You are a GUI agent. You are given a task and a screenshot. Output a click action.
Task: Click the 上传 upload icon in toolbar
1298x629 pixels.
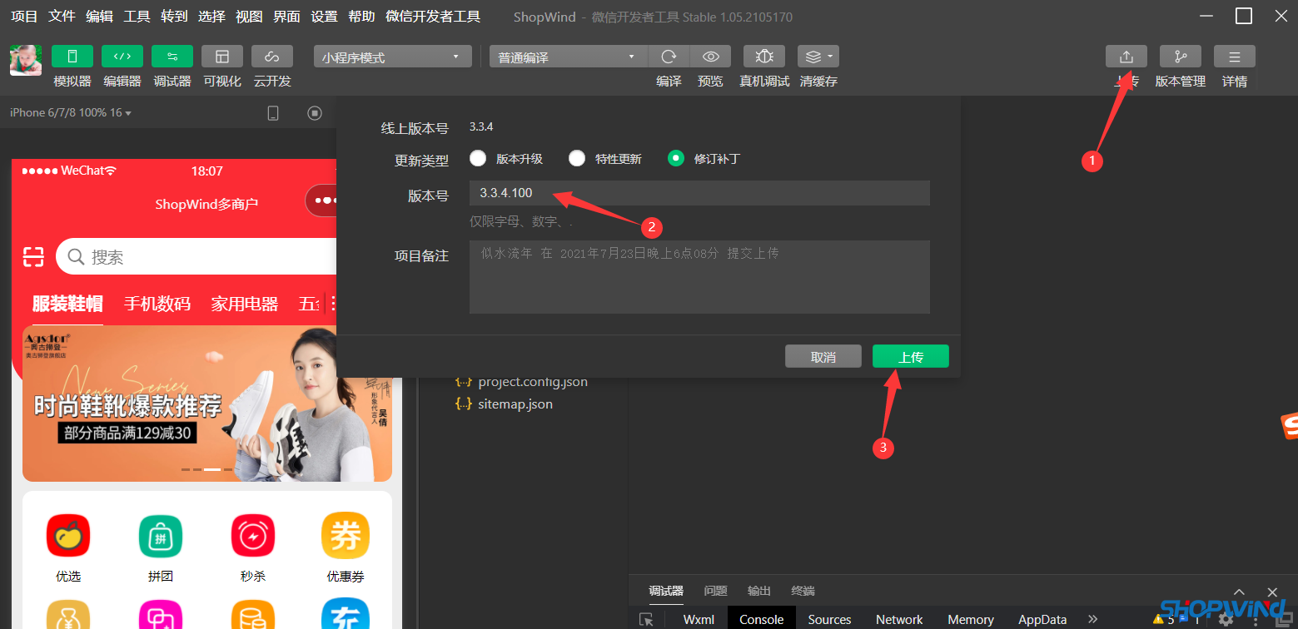(1126, 56)
